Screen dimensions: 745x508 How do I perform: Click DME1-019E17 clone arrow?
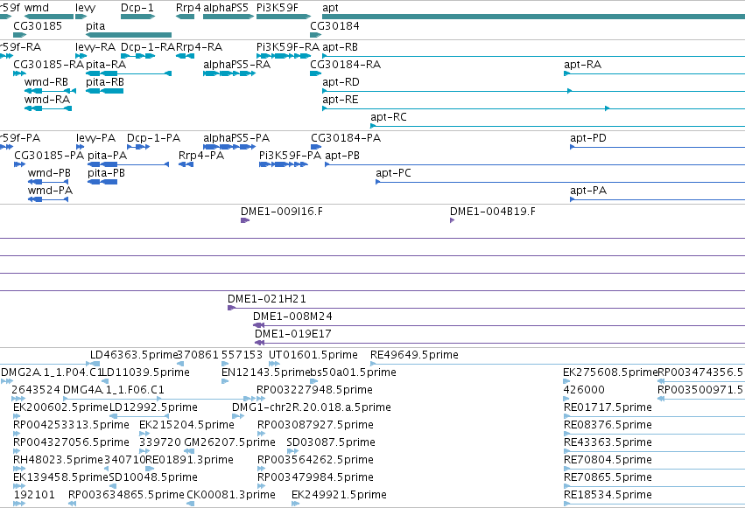(259, 343)
